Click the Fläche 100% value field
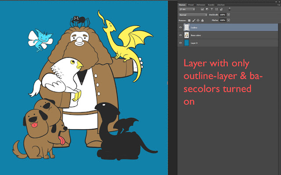Image resolution: width=281 pixels, height=175 pixels. pos(223,20)
